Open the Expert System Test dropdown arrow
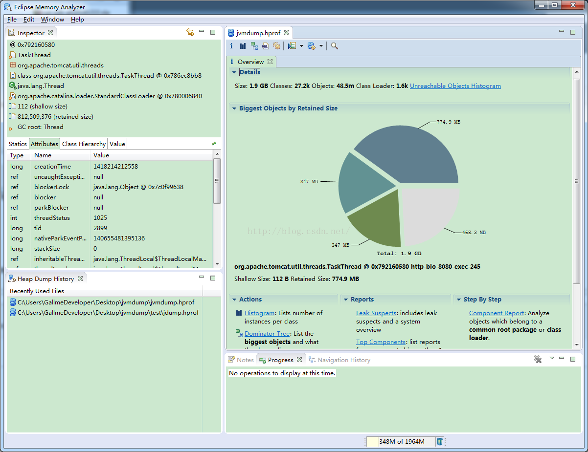588x452 pixels. pyautogui.click(x=301, y=46)
